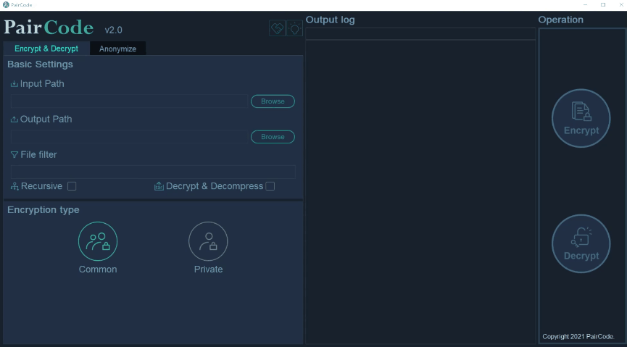627x347 pixels.
Task: Click the "Basic Settings" heading
Action: coord(40,64)
